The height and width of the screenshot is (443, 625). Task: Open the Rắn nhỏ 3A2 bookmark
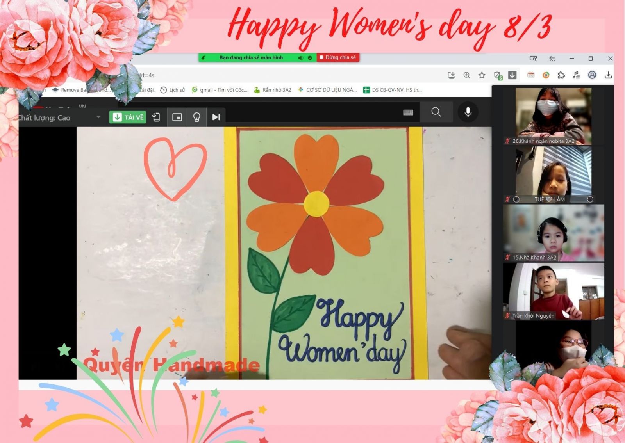pos(273,90)
